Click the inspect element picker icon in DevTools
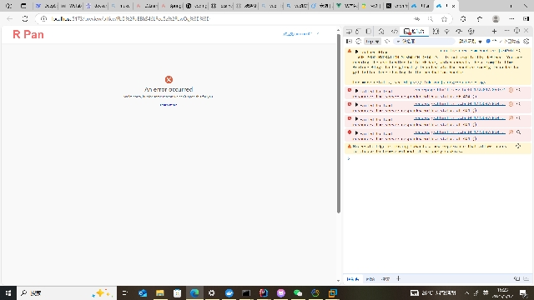Screen dimensions: 534x300 click(x=349, y=32)
